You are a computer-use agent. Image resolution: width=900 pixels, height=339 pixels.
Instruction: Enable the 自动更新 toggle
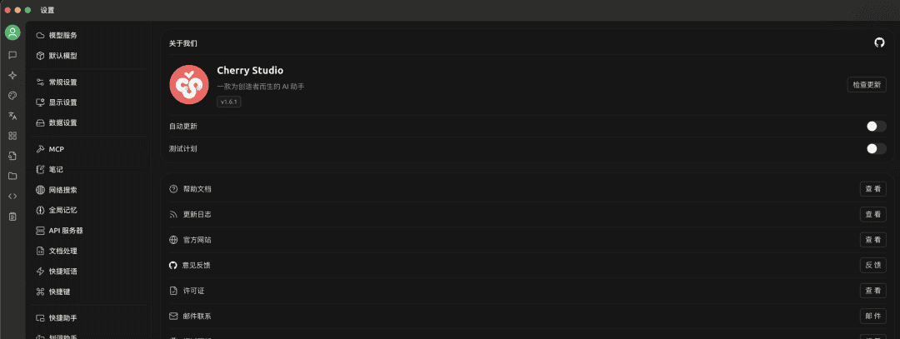(x=876, y=127)
